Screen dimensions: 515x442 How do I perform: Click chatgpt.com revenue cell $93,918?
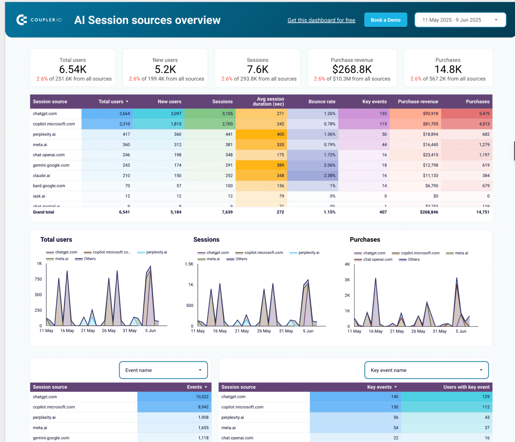415,114
